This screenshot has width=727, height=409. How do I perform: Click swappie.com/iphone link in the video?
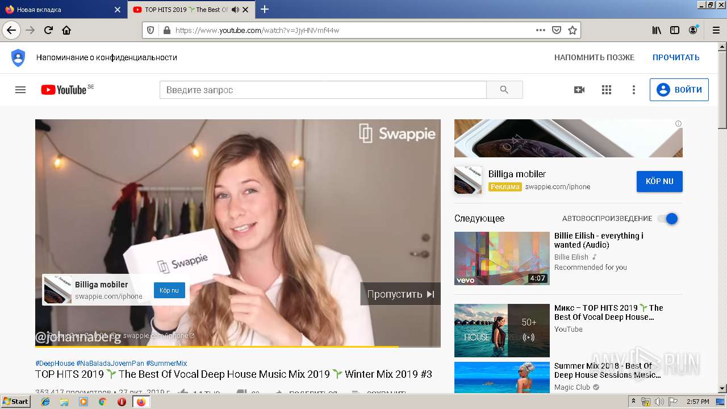point(158,336)
